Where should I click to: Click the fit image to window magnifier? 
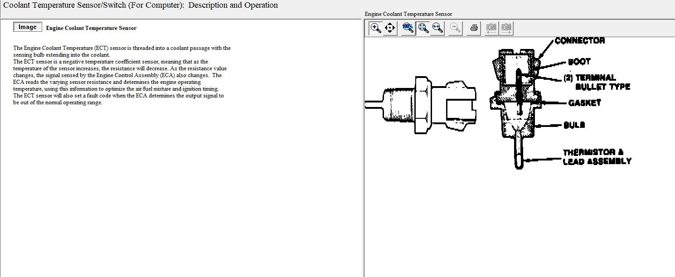[423, 28]
